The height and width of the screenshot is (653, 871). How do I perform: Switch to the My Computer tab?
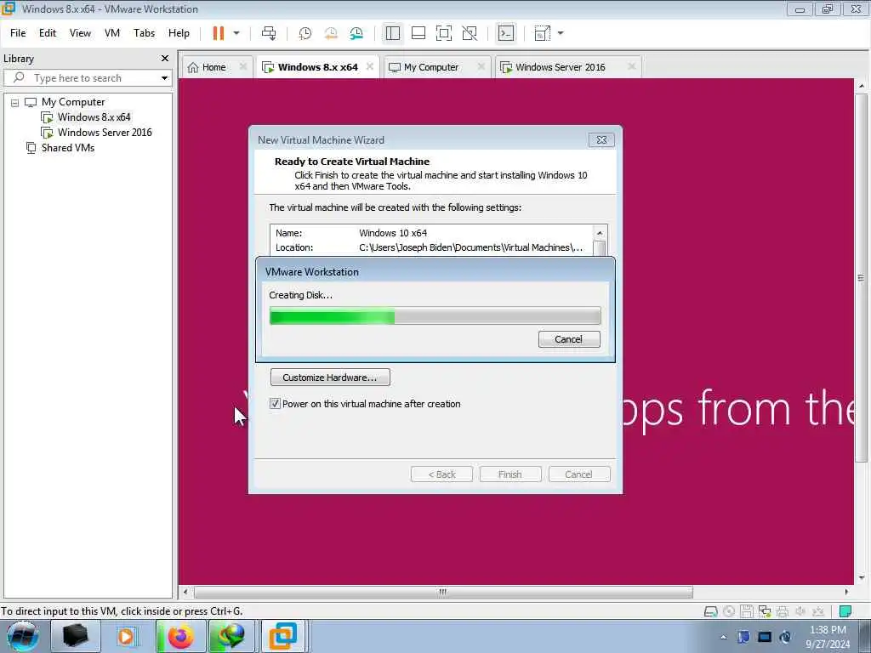(431, 67)
